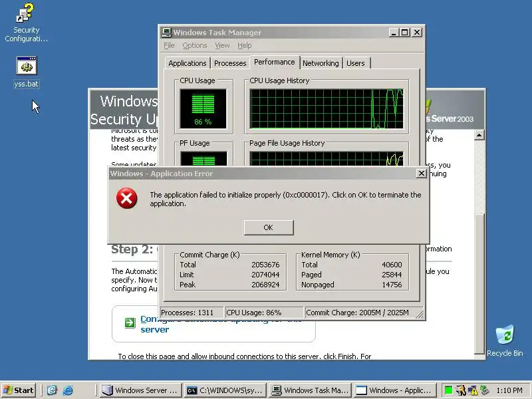Launch Internet Explorer from quick launch

68,390
